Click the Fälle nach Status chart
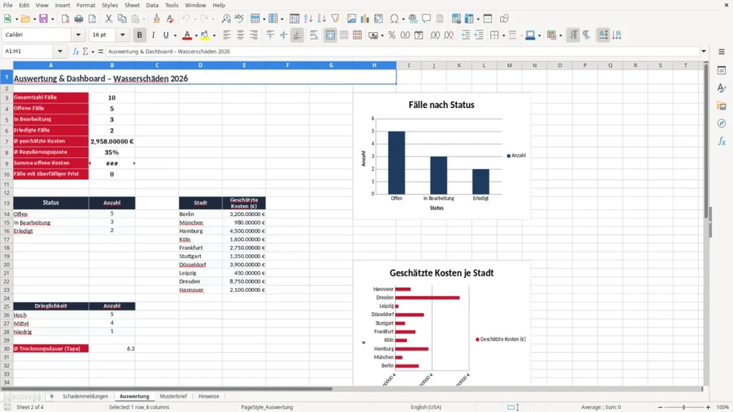Screen dimensions: 733x412 pos(442,156)
